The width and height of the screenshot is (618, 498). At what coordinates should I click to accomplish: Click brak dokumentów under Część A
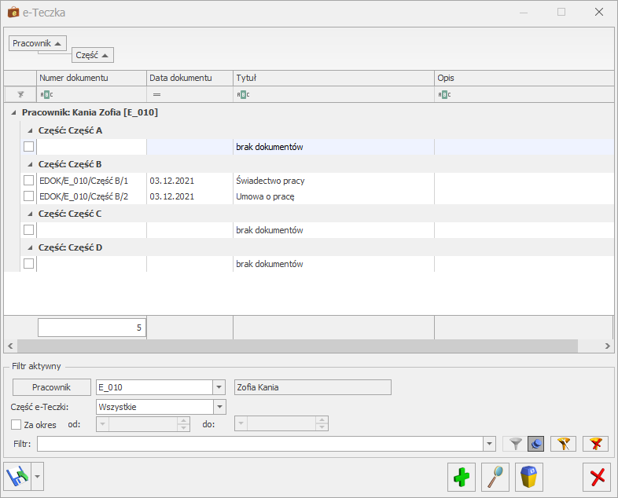pos(269,147)
